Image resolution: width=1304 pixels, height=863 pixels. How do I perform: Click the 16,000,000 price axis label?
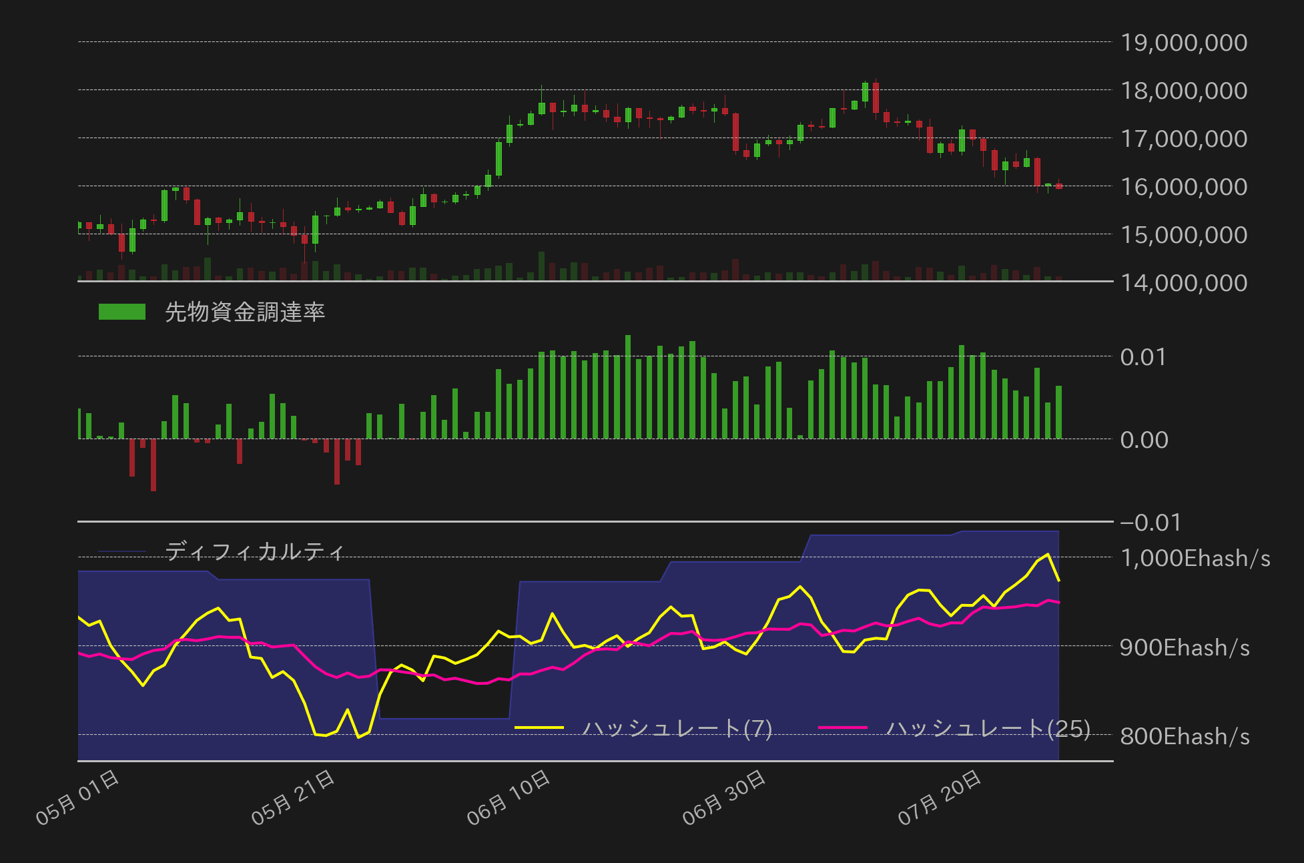coord(1183,187)
